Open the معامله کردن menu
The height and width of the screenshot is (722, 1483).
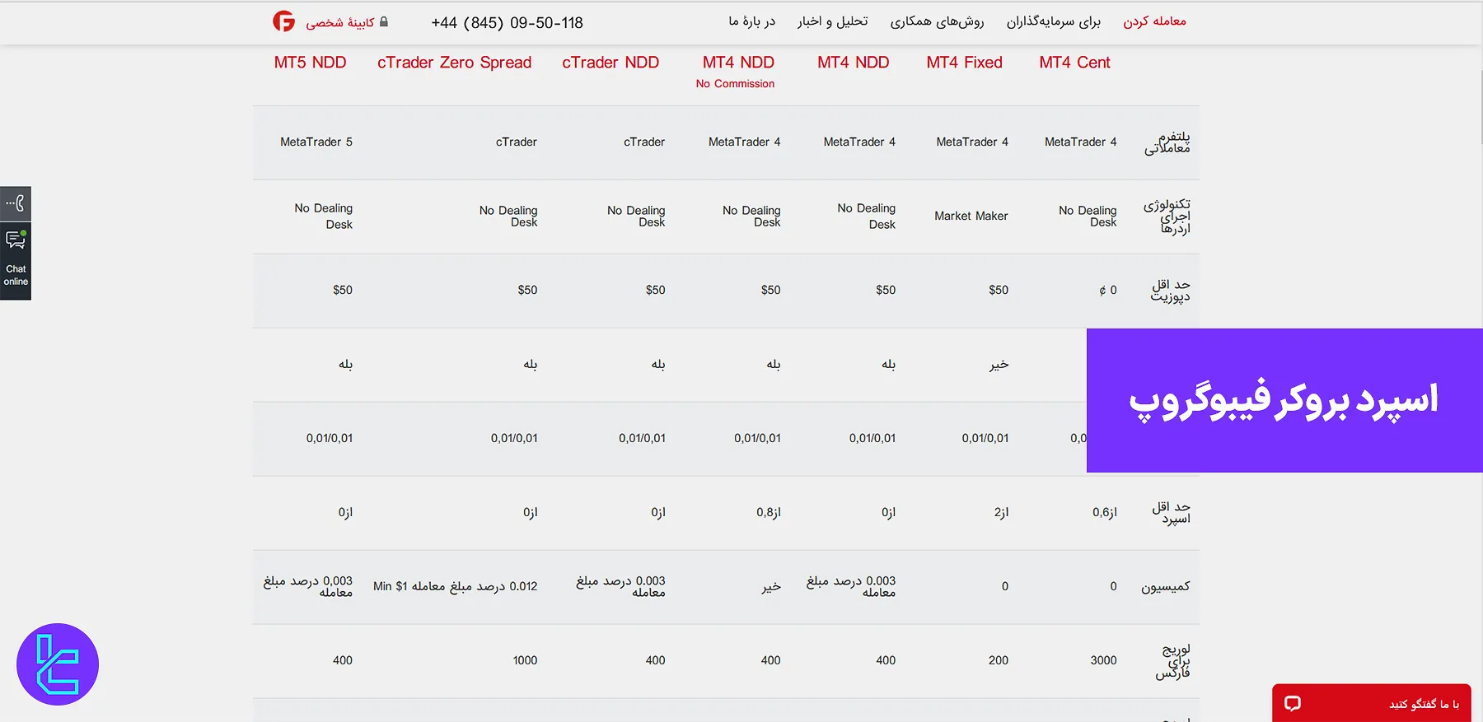coord(1154,21)
